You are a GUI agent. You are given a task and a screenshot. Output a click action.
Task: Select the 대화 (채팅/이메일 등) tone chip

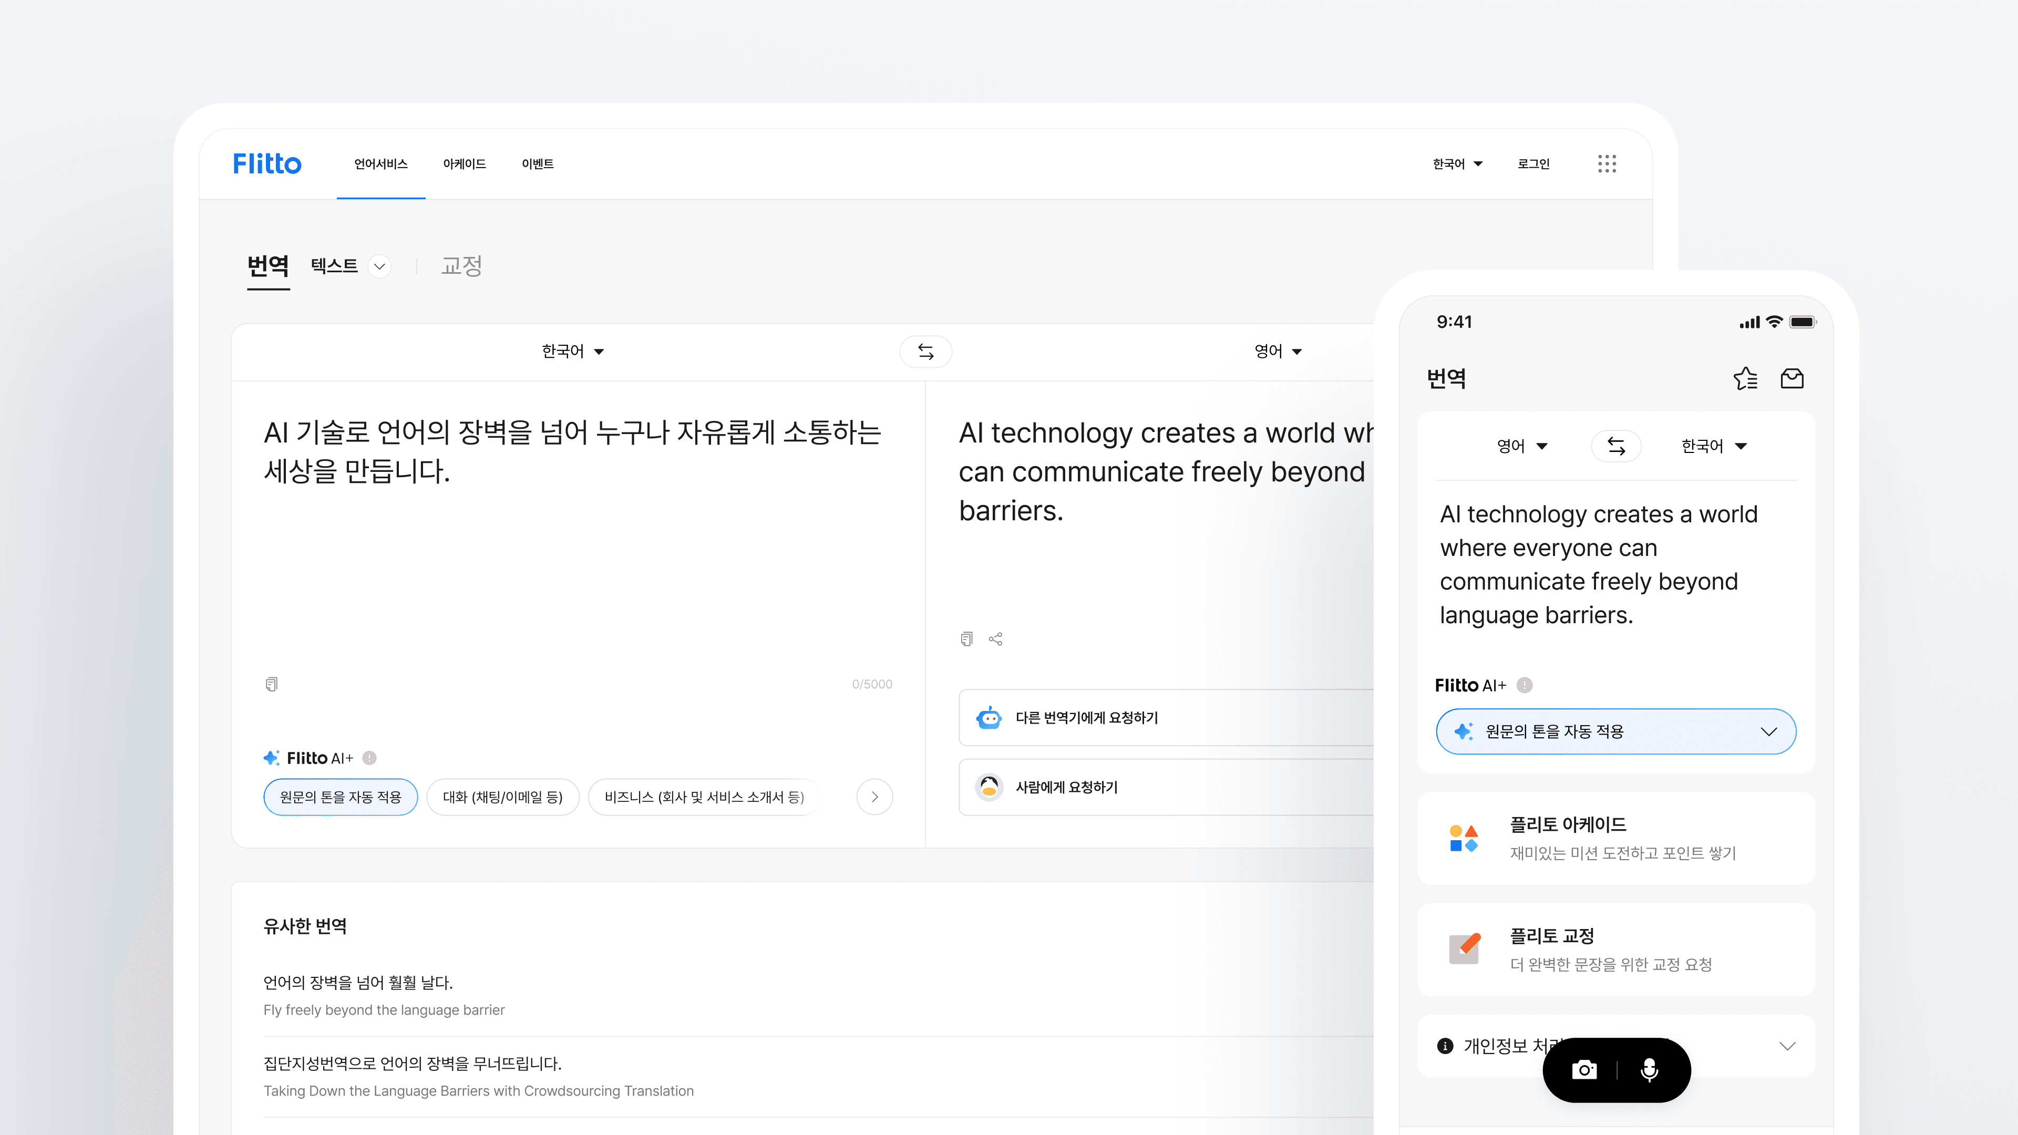click(503, 797)
